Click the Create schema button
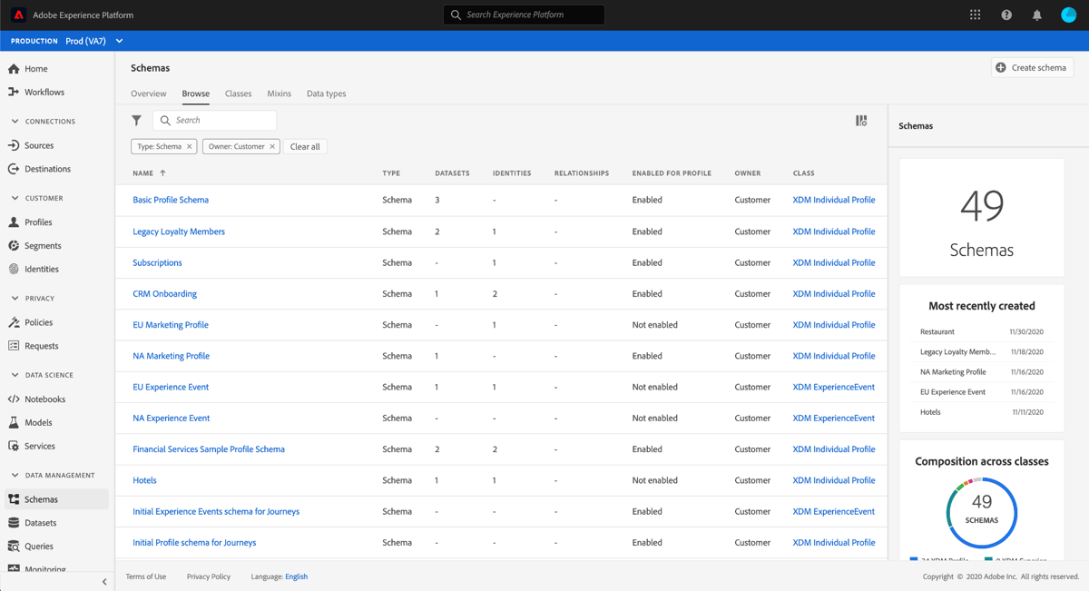This screenshot has height=591, width=1089. (1032, 67)
